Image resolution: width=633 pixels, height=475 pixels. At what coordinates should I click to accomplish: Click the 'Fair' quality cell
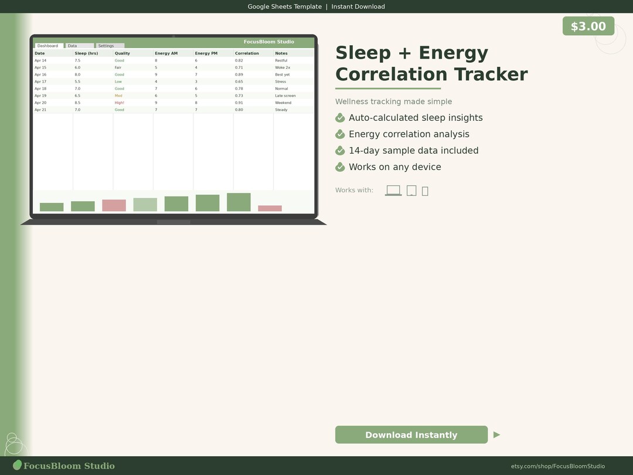118,67
